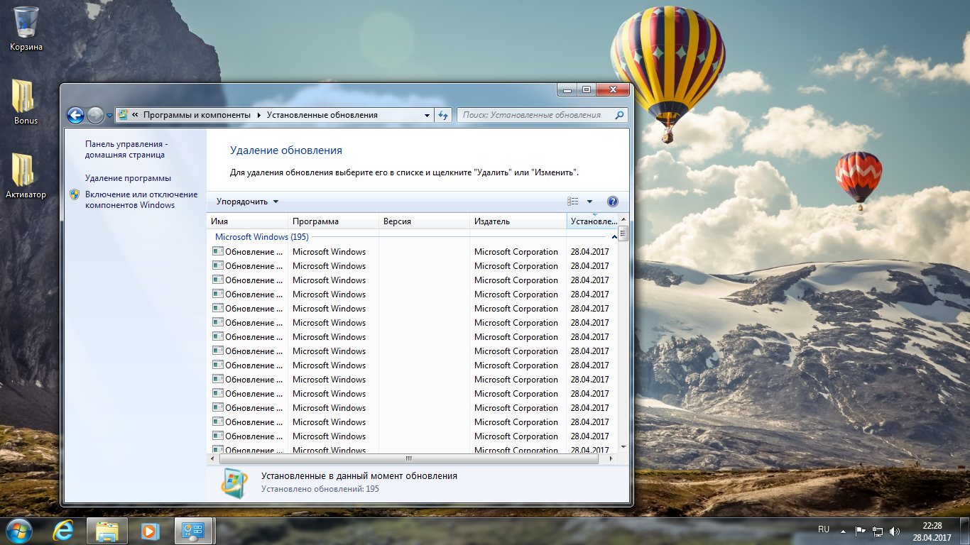Open Панель управления - домашняя страница link
The image size is (970, 545).
point(126,149)
